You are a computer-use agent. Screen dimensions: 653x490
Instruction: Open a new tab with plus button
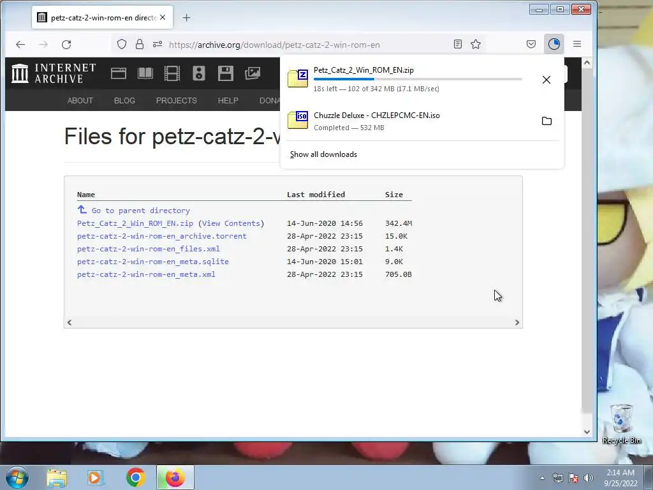[x=187, y=17]
